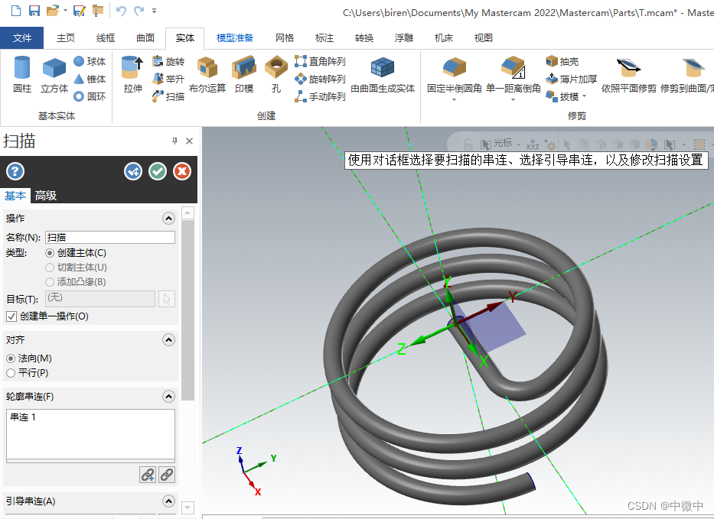Collapse the 对齐 section

click(168, 340)
